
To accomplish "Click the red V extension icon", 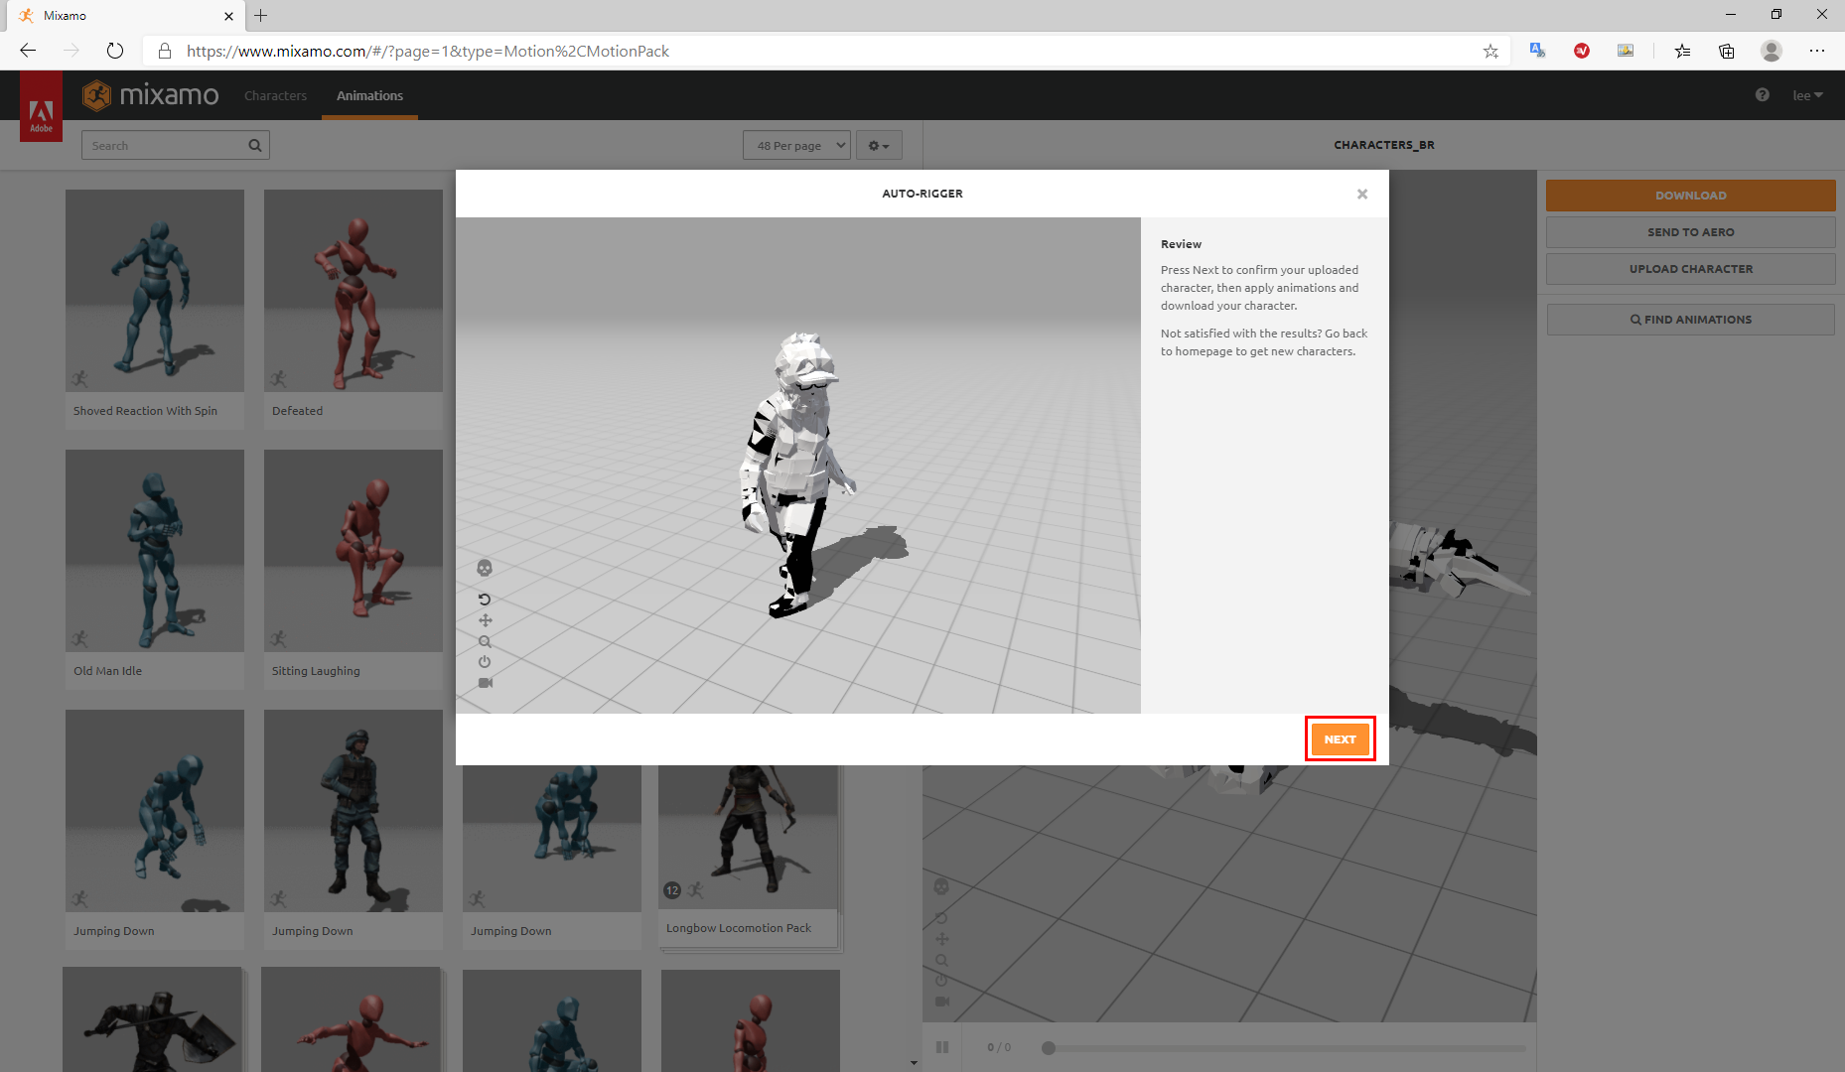I will (x=1582, y=51).
